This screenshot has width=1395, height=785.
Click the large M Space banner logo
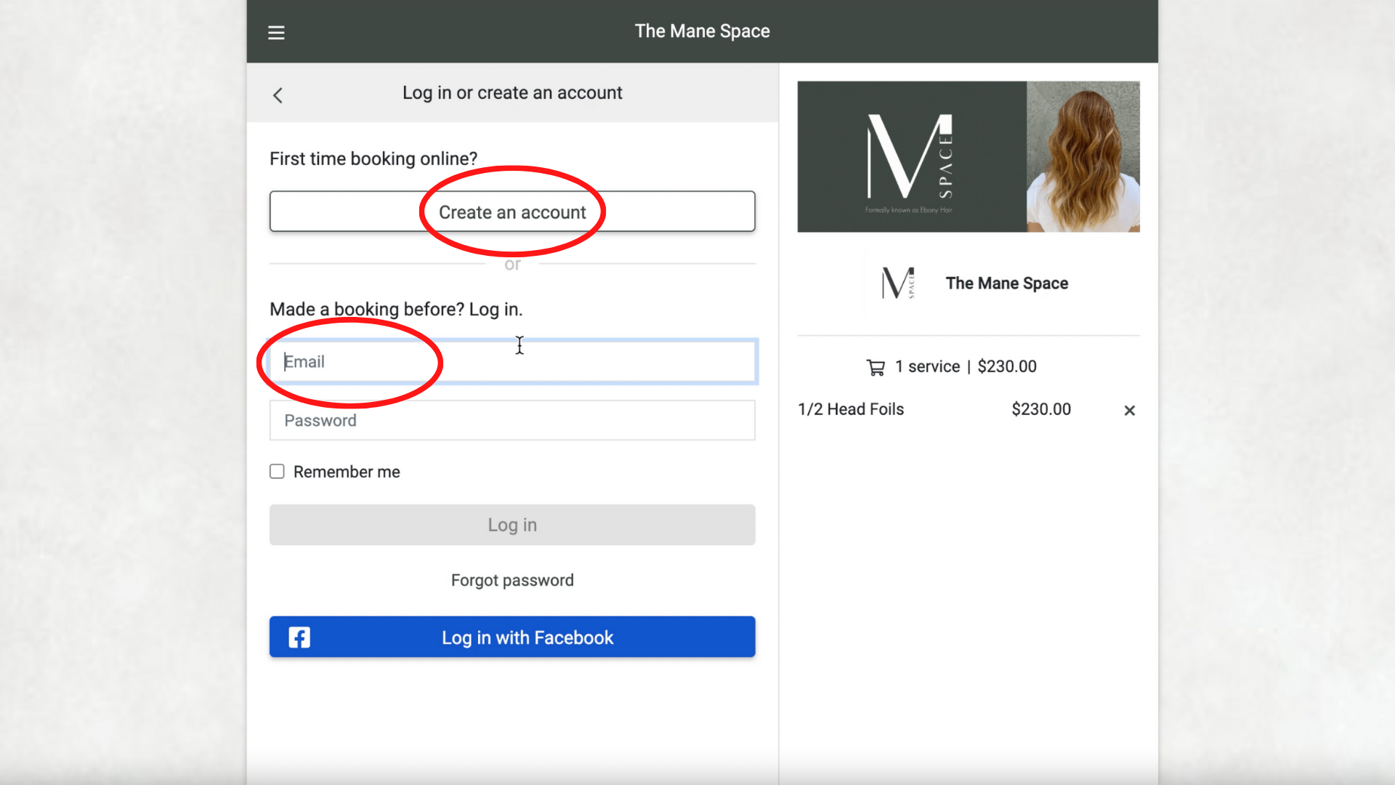pos(910,157)
